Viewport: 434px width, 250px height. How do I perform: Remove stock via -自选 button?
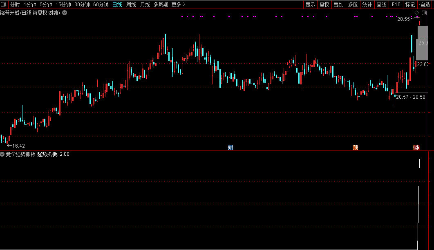[425, 4]
